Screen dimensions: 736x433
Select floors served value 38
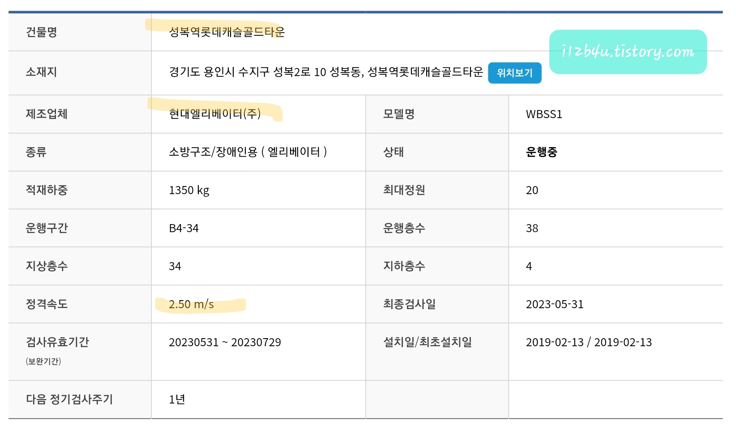(x=532, y=229)
